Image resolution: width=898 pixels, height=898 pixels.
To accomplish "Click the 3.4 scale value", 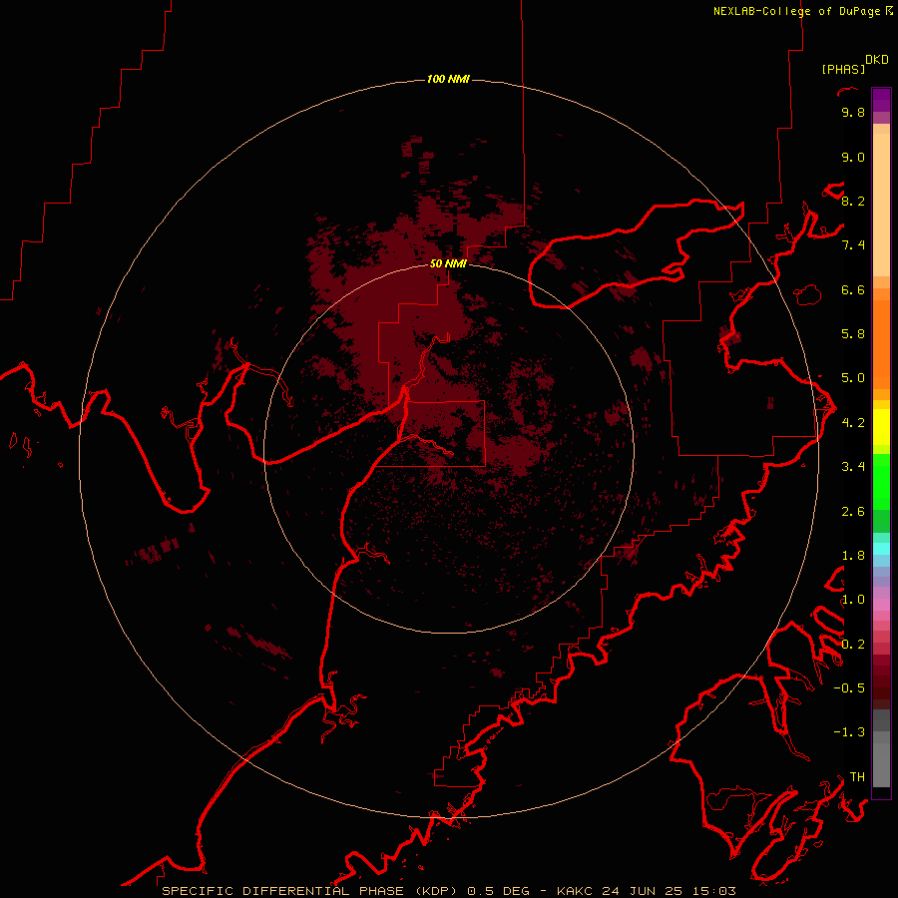I will pos(853,467).
